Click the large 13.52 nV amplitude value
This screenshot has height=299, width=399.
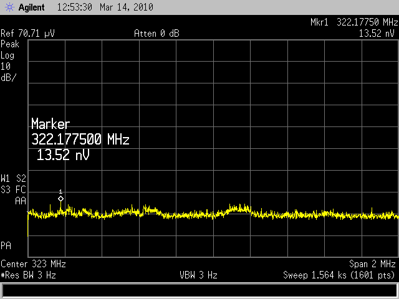(63, 154)
